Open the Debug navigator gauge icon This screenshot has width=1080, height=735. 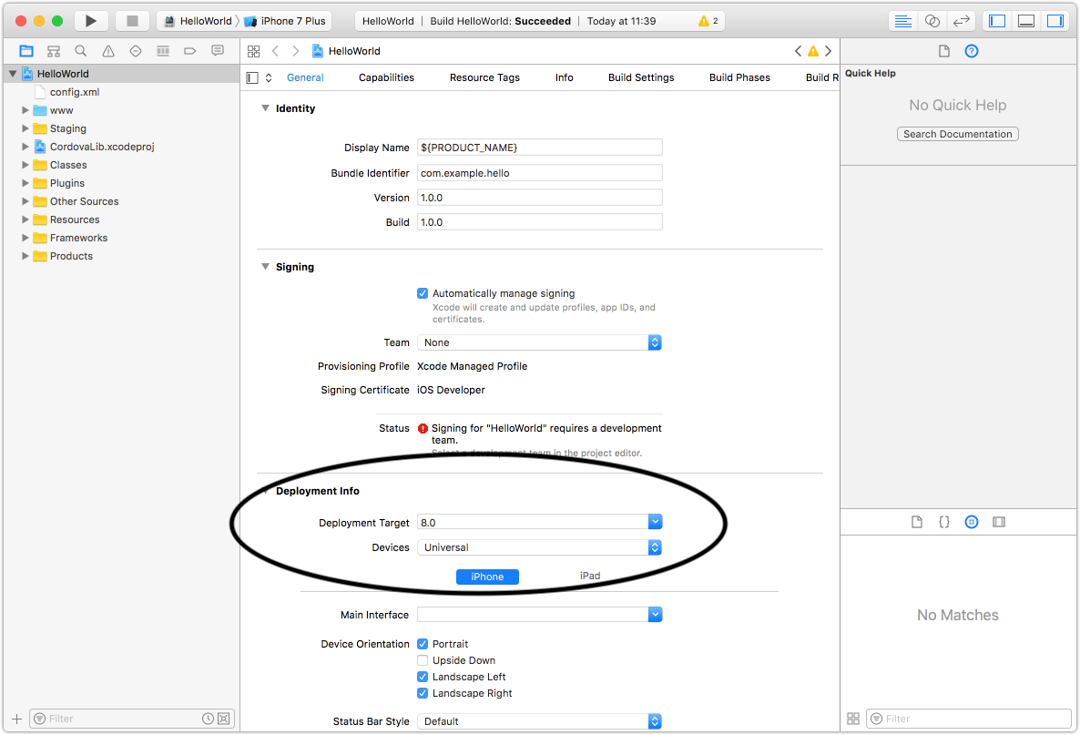pos(163,51)
